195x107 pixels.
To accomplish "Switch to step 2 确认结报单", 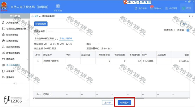I will 66,38.
